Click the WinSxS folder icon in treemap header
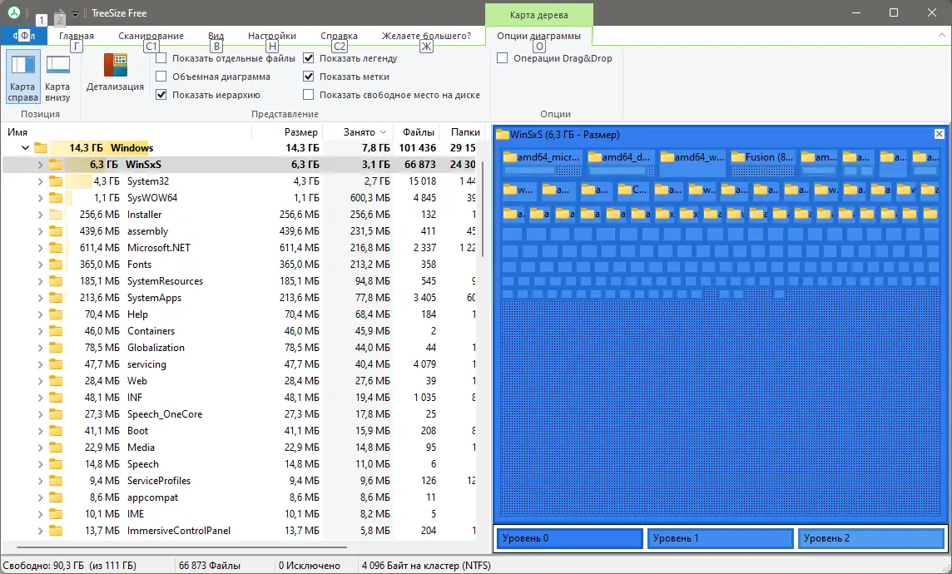Screen dimensions: 952x574 coord(503,135)
